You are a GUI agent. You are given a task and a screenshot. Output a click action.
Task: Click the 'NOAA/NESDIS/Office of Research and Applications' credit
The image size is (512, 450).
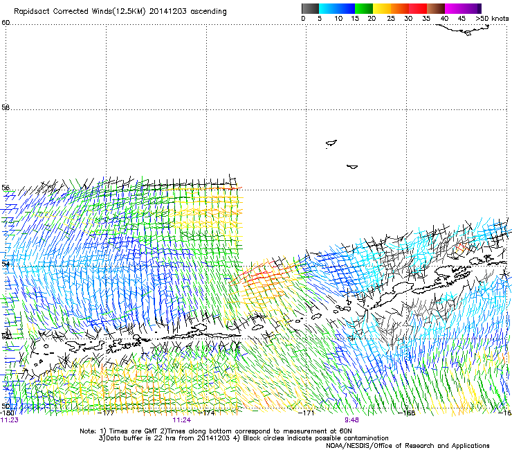[408, 446]
